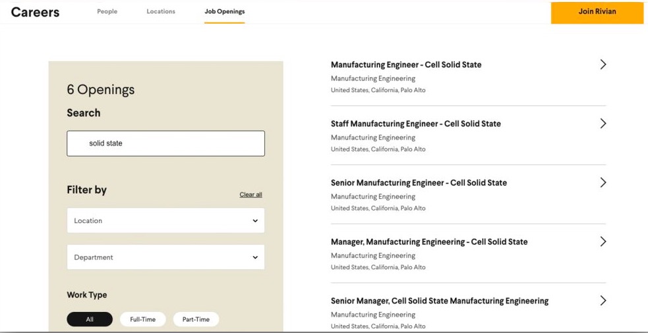
Task: Click chevron beside Senior Manager, Cell Solid State
Action: [603, 301]
